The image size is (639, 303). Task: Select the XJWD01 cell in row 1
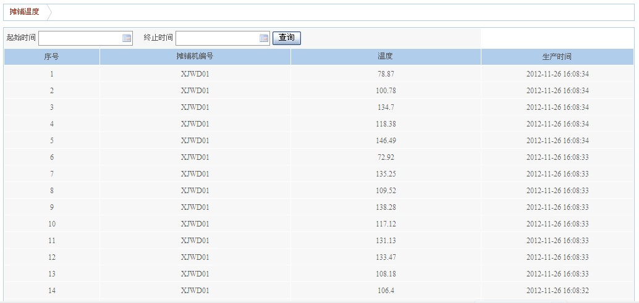[x=195, y=74]
